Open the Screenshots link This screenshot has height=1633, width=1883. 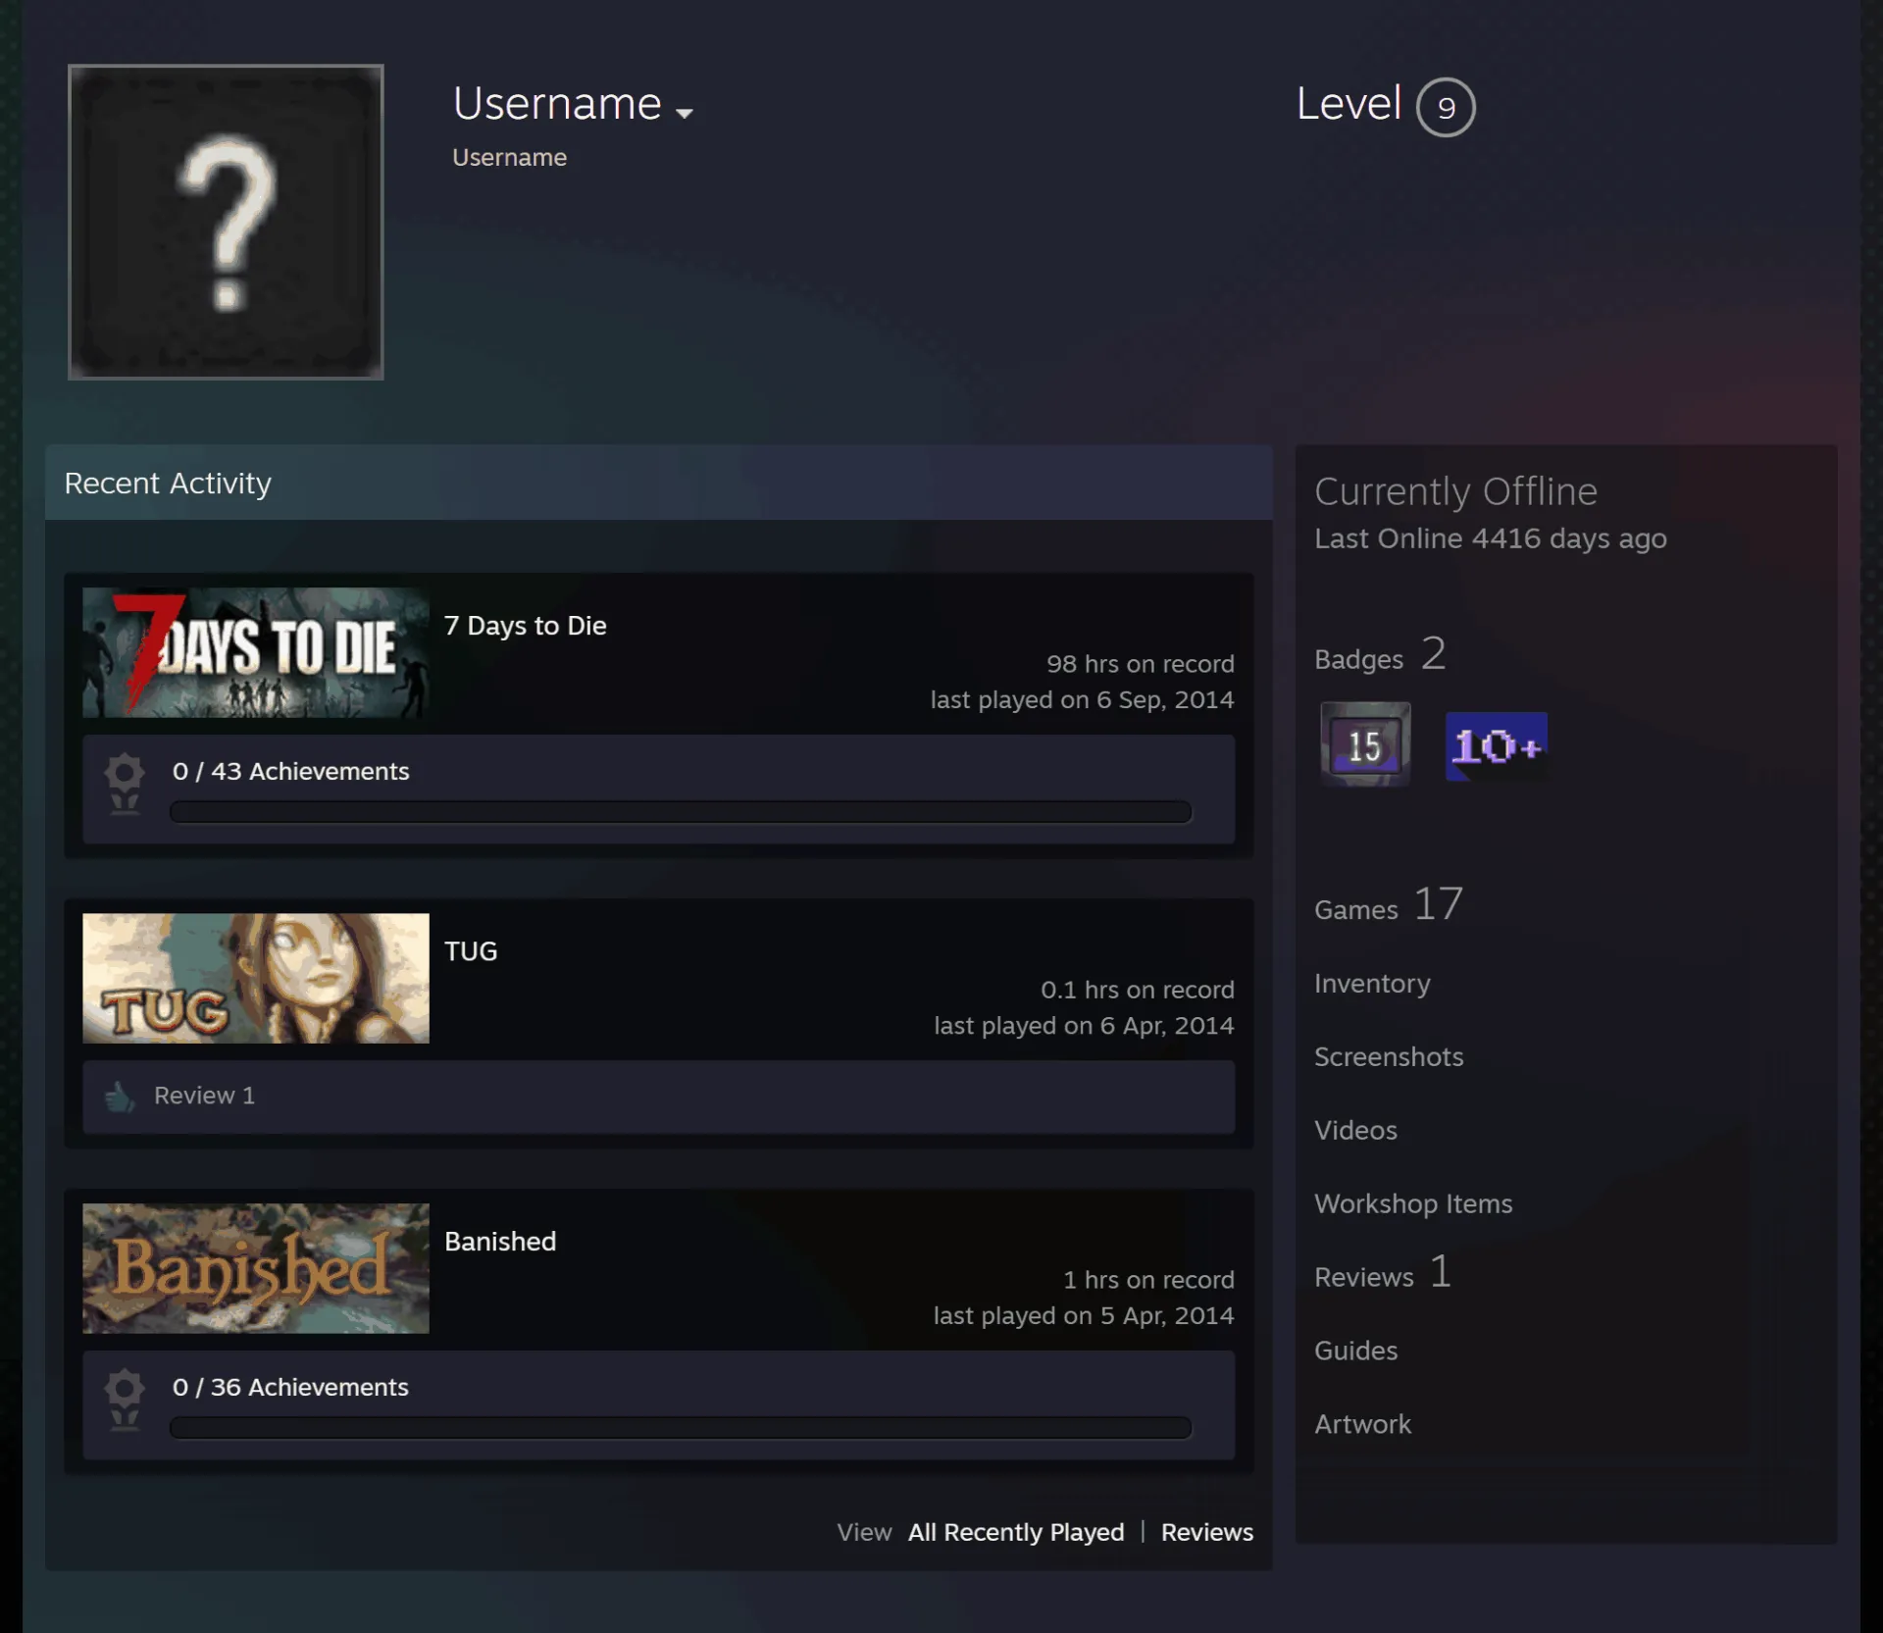pyautogui.click(x=1389, y=1057)
